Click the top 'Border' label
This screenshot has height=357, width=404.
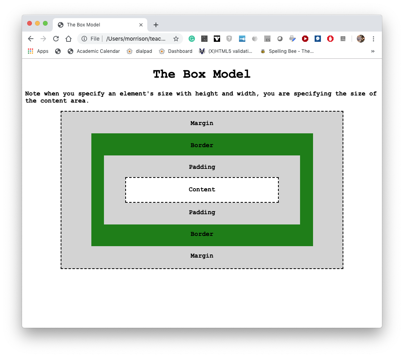coord(202,145)
